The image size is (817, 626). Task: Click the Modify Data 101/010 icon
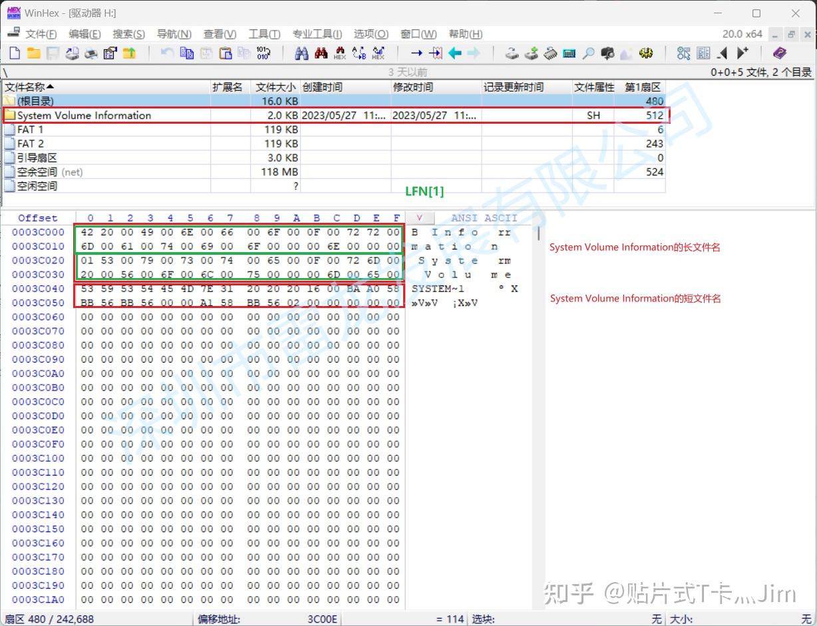[263, 53]
